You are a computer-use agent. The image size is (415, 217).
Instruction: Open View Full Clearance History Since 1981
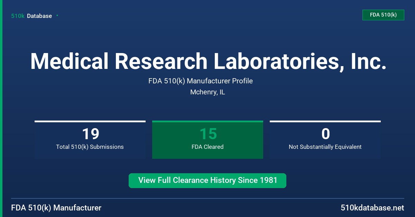click(207, 180)
